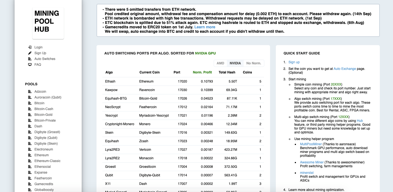Click the icon next to Globalboosty
The image size is (393, 192).
(x=30, y=190)
